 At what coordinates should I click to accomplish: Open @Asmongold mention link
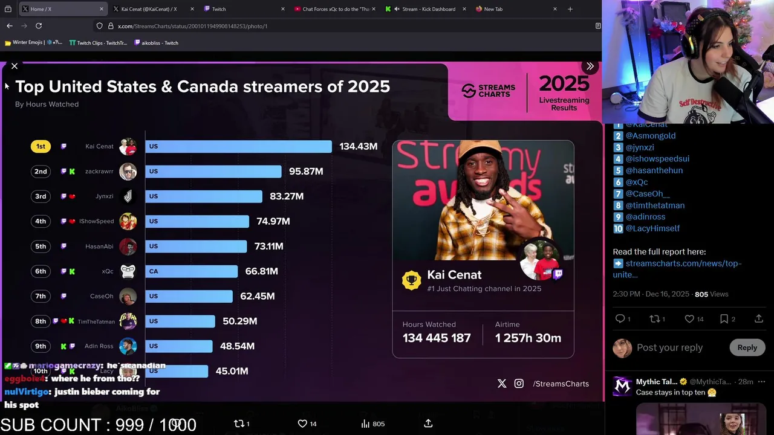coord(650,136)
